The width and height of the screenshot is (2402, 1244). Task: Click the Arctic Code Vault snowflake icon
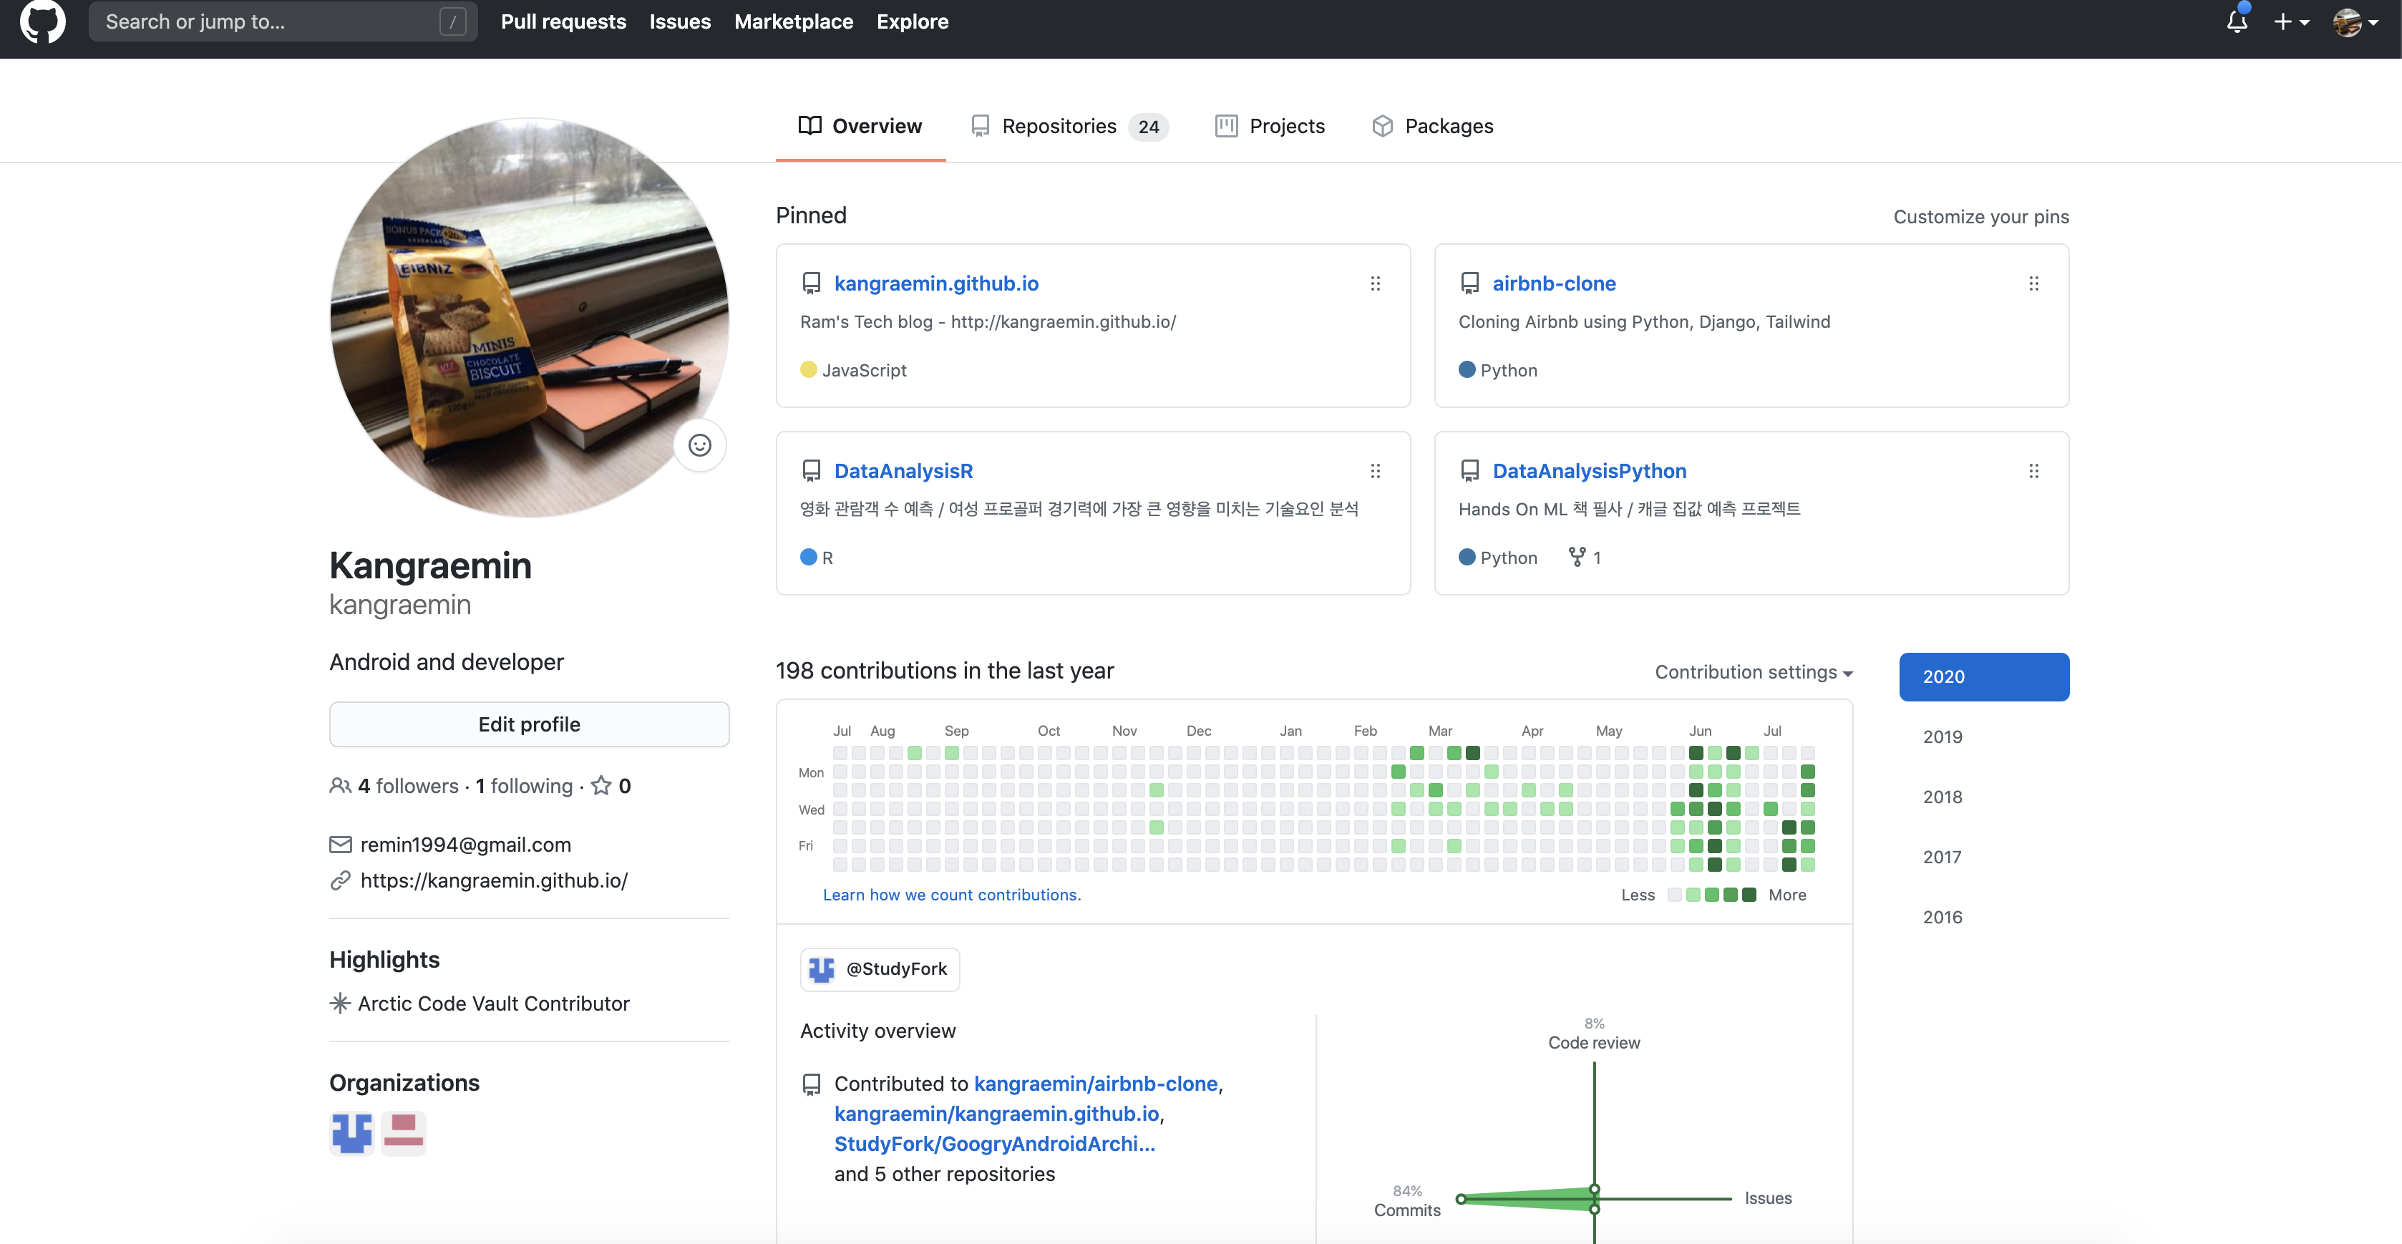pyautogui.click(x=341, y=1004)
